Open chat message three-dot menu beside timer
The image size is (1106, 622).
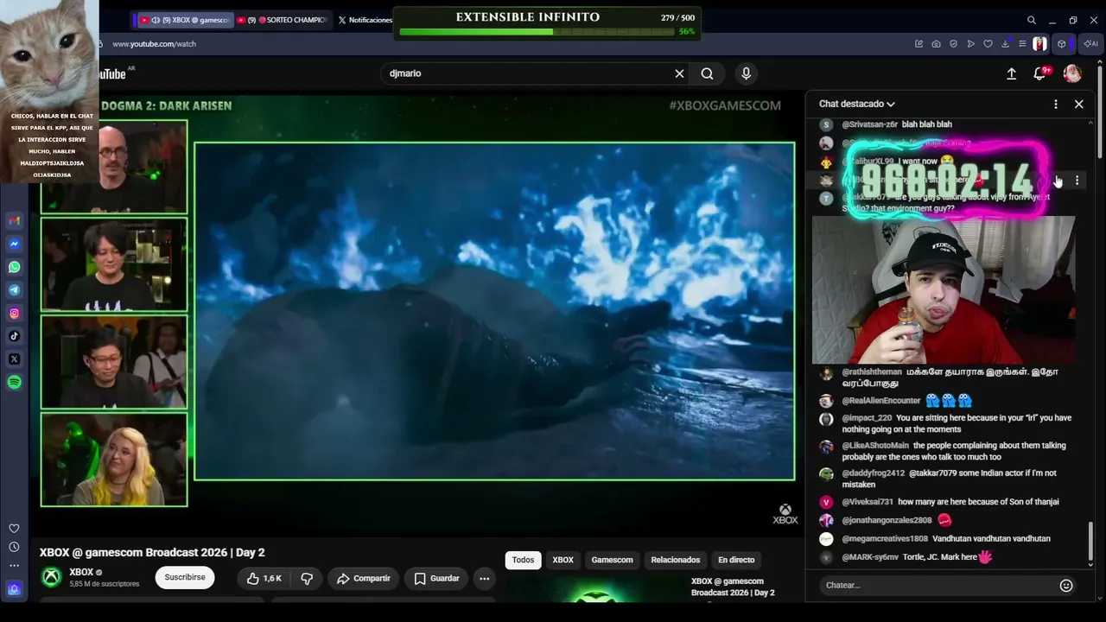[1077, 181]
